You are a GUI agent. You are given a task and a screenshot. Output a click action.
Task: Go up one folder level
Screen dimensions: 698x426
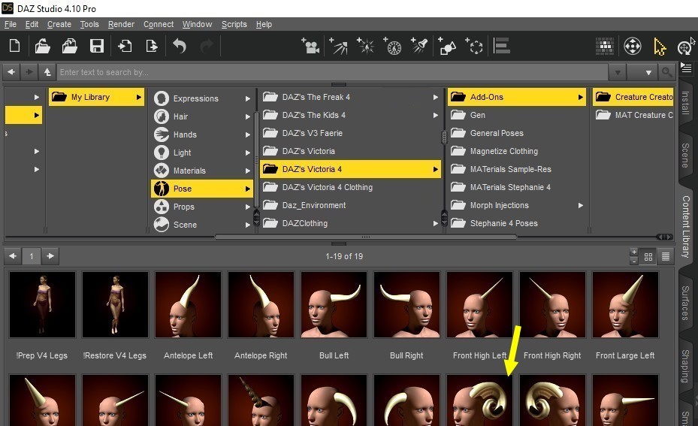pos(47,71)
